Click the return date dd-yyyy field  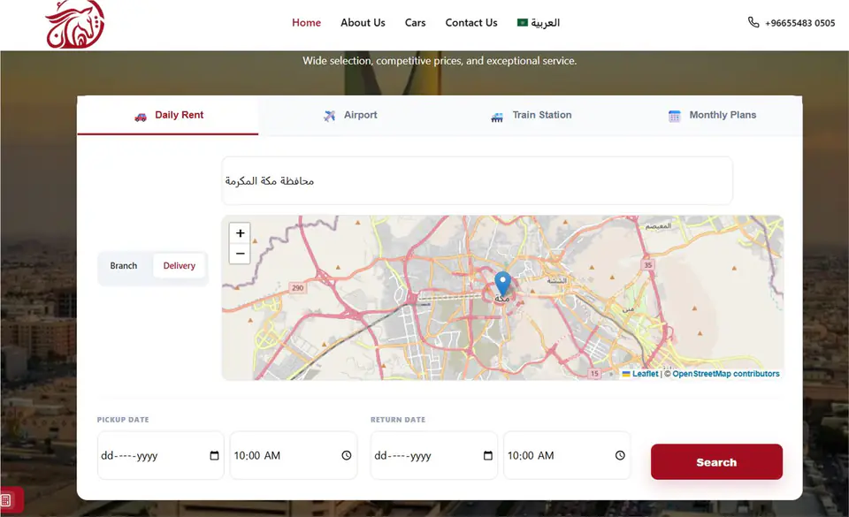(433, 455)
